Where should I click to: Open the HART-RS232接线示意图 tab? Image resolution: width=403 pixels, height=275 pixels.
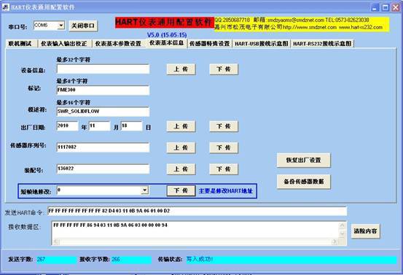coord(322,44)
